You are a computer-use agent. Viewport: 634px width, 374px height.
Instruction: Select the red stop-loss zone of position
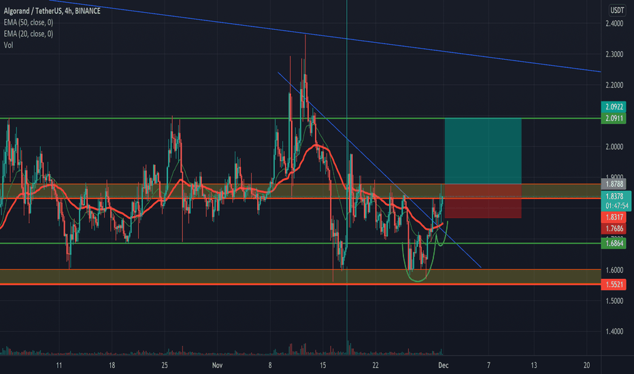tap(483, 201)
